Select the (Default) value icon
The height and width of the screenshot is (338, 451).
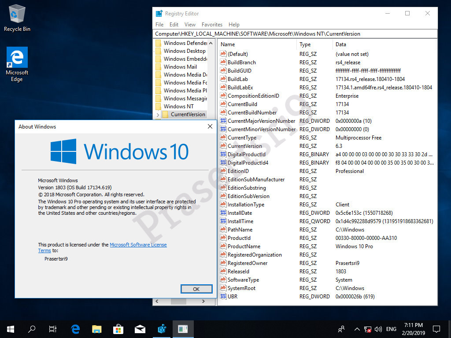point(223,54)
